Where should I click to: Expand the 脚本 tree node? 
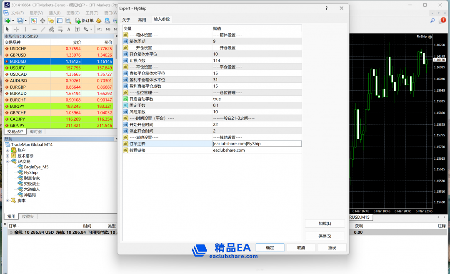7,200
